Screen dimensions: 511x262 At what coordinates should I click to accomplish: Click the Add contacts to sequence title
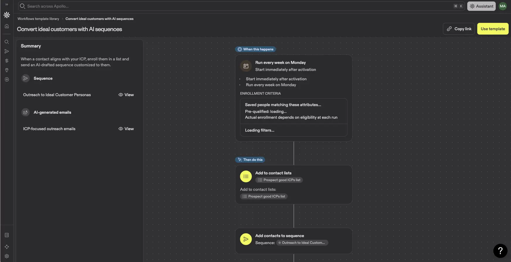[279, 236]
